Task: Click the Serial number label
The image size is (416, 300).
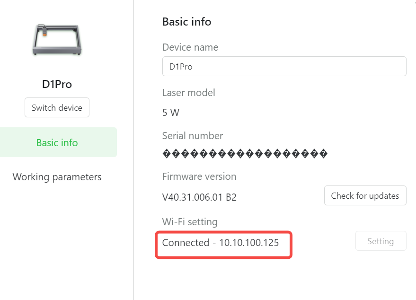Action: click(x=193, y=136)
